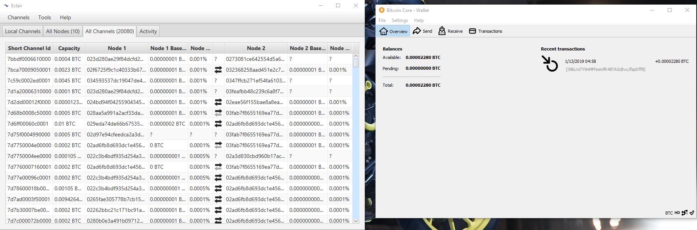This screenshot has height=230, width=697.
Task: Sort by Short Channel Id column header
Action: tap(29, 48)
